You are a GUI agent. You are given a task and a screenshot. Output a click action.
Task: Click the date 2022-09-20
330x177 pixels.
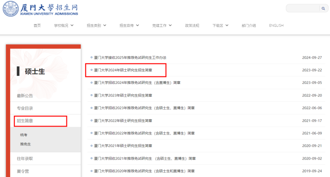click(x=312, y=96)
